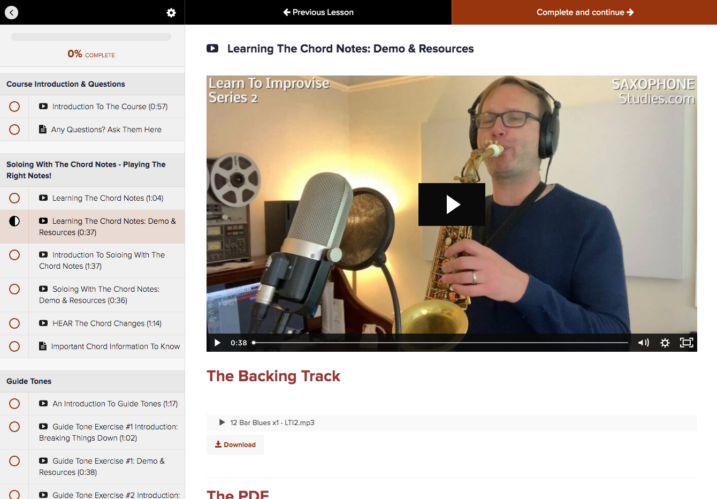717x499 pixels.
Task: Toggle the video volume speaker icon
Action: (x=644, y=343)
